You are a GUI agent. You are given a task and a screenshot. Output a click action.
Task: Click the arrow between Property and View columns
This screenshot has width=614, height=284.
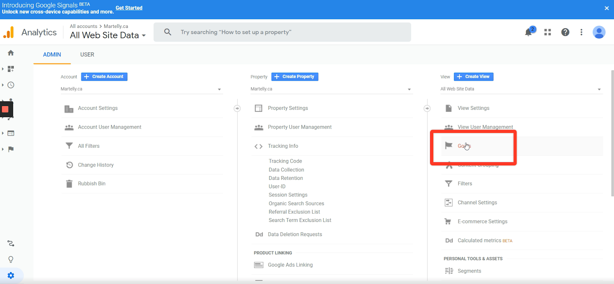tap(427, 109)
